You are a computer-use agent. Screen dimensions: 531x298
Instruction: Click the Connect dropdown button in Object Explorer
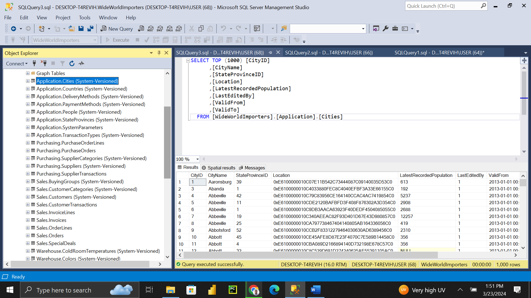tap(17, 64)
